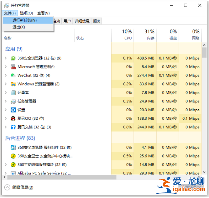
Task: Expand the 记事本 process row
Action: (6, 93)
